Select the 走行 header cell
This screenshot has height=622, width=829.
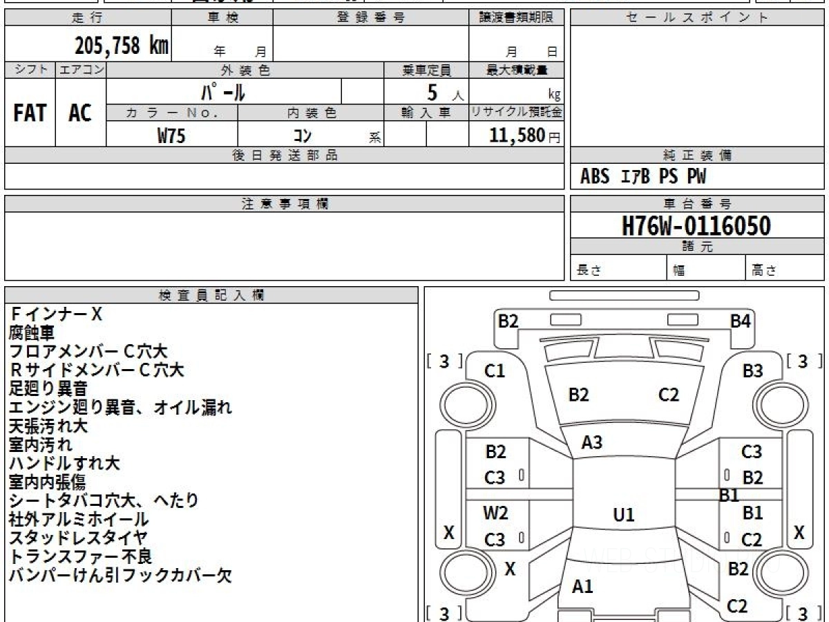pos(88,18)
